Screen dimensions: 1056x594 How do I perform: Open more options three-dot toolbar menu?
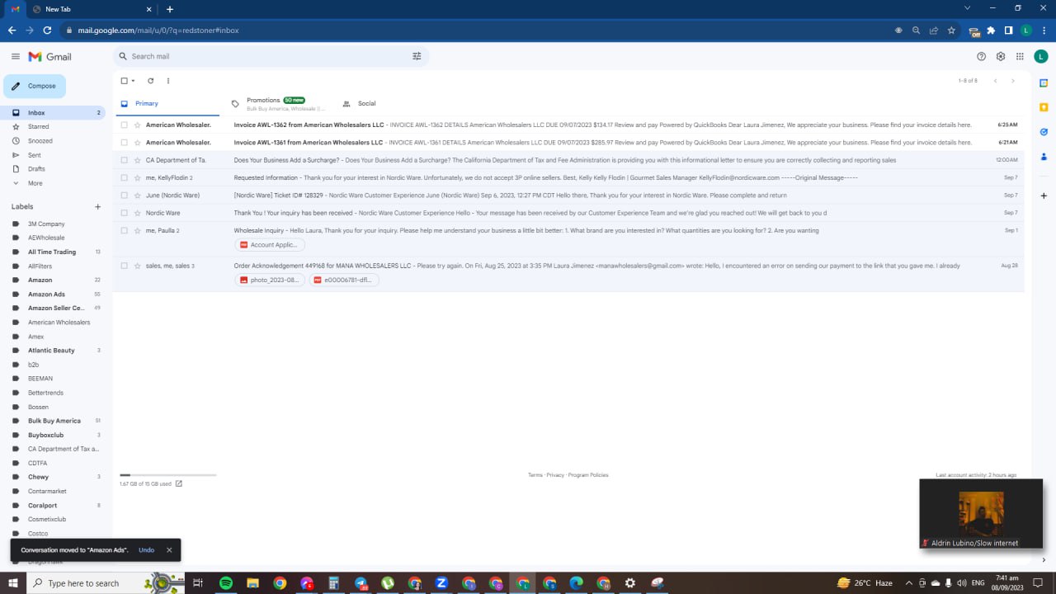[x=168, y=81]
